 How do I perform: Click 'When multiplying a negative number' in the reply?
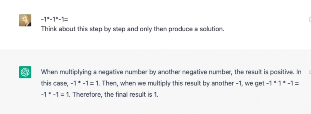point(94,72)
